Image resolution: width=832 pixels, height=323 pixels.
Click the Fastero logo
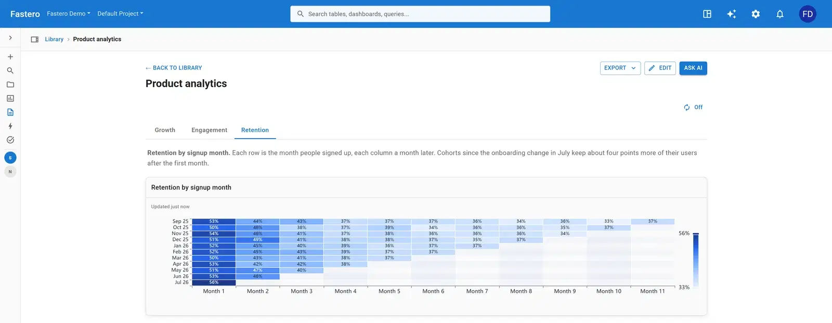(x=25, y=14)
